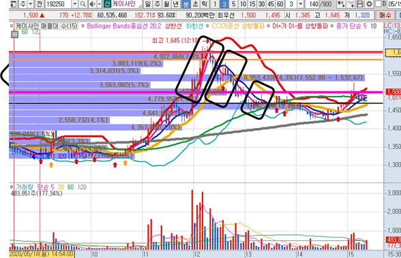Open the chart settings gear icon

369,4
